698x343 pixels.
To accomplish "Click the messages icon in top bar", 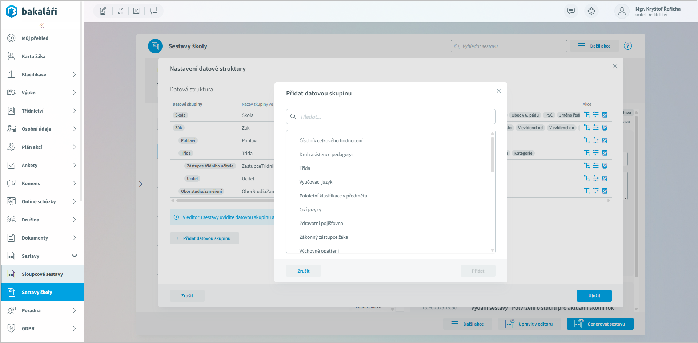I will point(571,11).
